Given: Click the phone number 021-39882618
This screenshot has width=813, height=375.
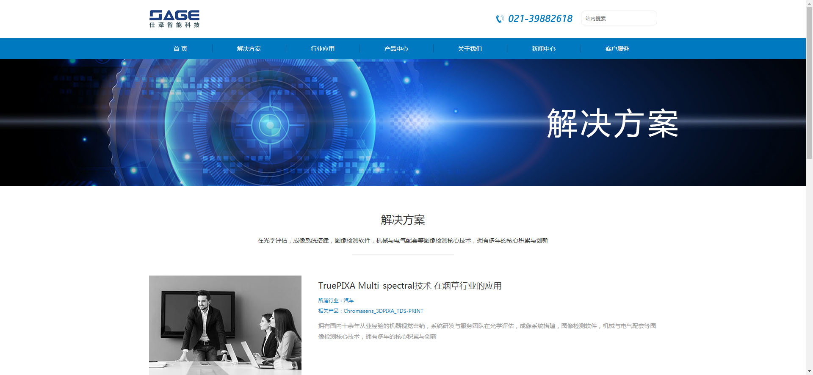Looking at the screenshot, I should point(540,19).
